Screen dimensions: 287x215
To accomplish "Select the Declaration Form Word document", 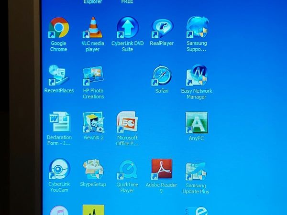I will click(59, 123).
